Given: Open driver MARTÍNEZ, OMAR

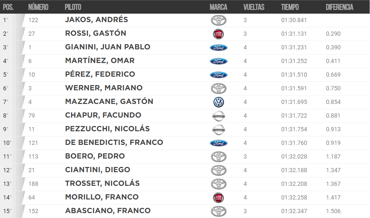Looking at the screenshot, I should click(x=100, y=60).
